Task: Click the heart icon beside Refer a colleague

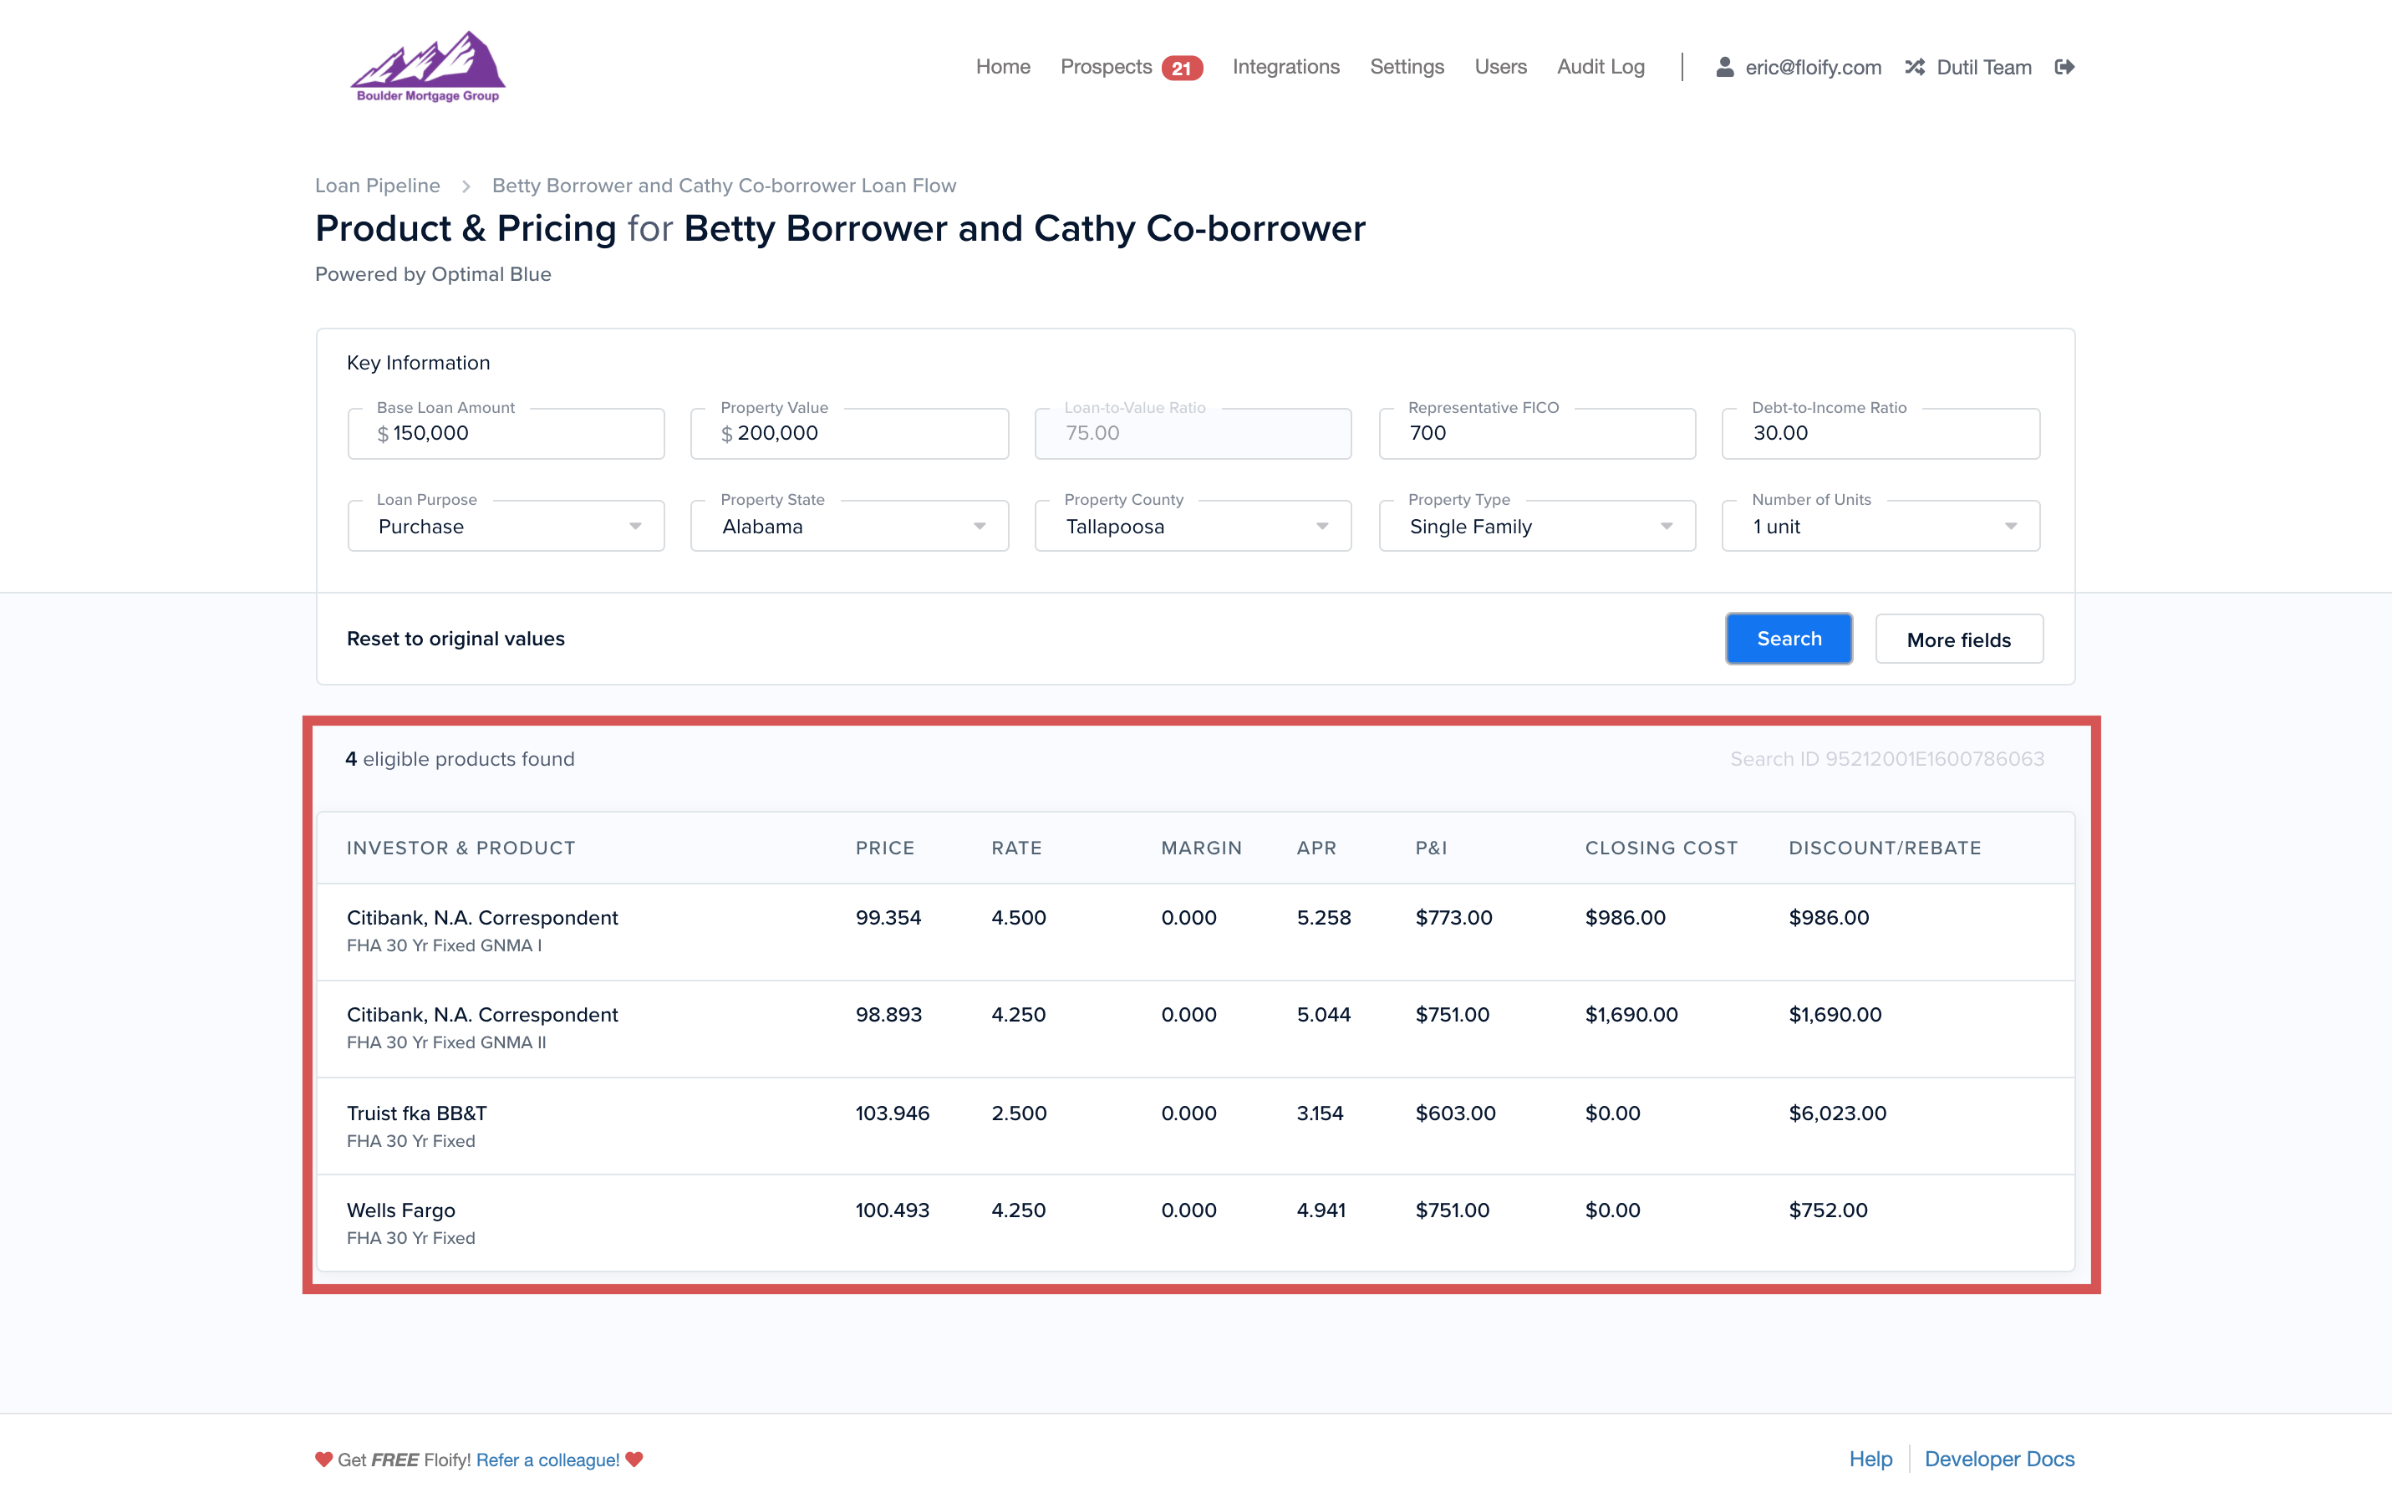Action: (x=634, y=1460)
